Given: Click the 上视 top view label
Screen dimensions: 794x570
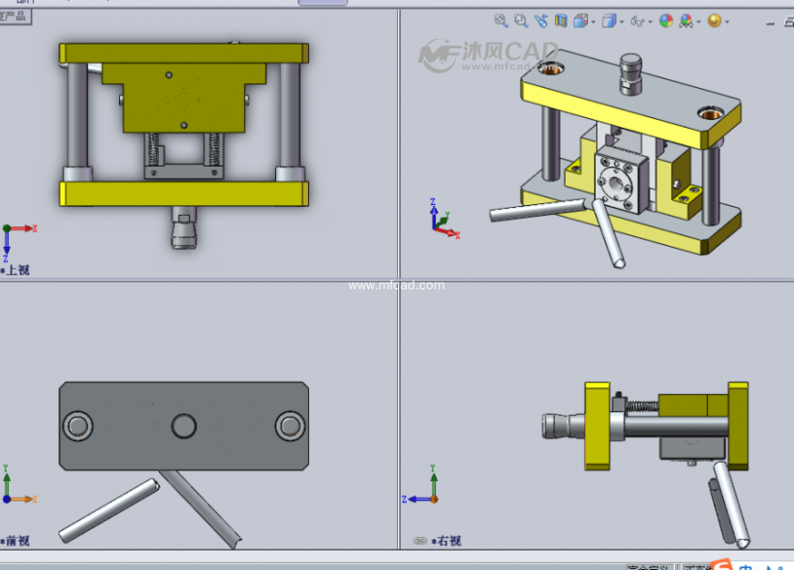Looking at the screenshot, I should 17,270.
